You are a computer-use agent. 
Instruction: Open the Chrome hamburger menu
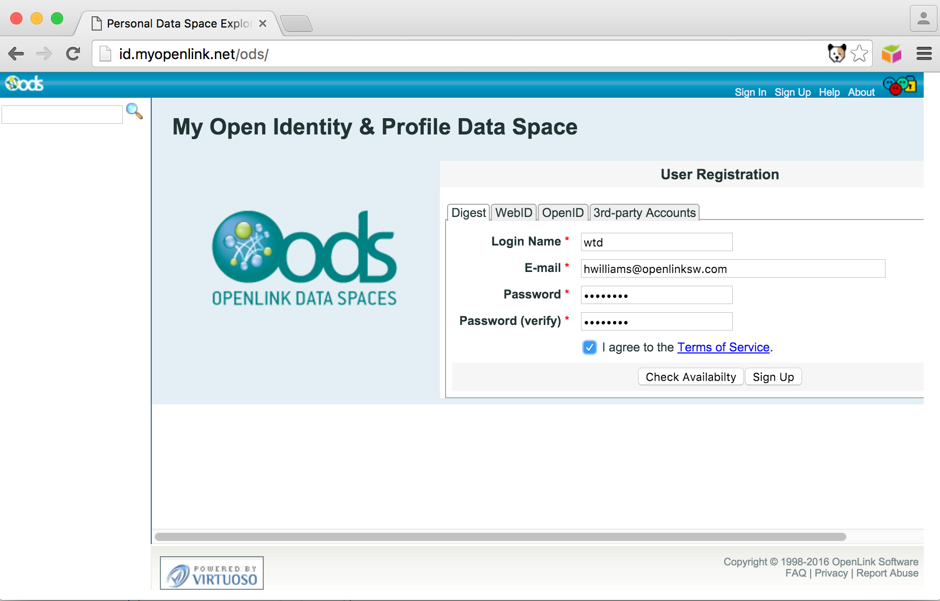(924, 53)
